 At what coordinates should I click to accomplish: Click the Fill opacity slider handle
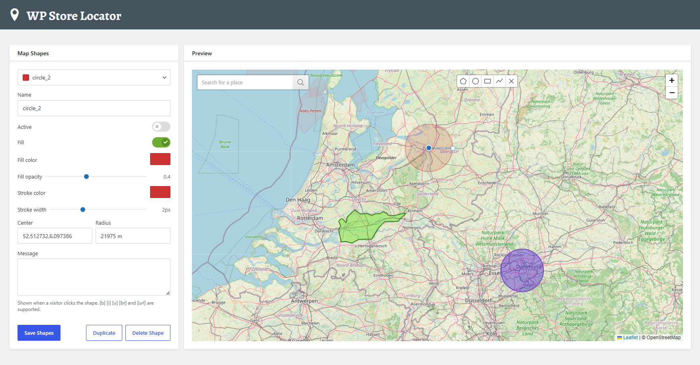click(86, 177)
